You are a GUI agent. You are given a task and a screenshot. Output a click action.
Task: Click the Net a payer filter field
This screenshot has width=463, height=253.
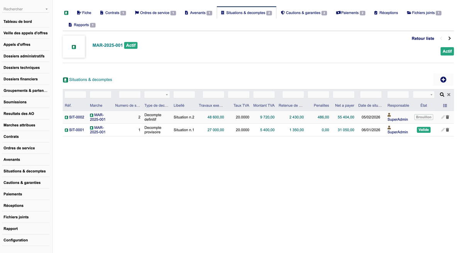pyautogui.click(x=343, y=95)
